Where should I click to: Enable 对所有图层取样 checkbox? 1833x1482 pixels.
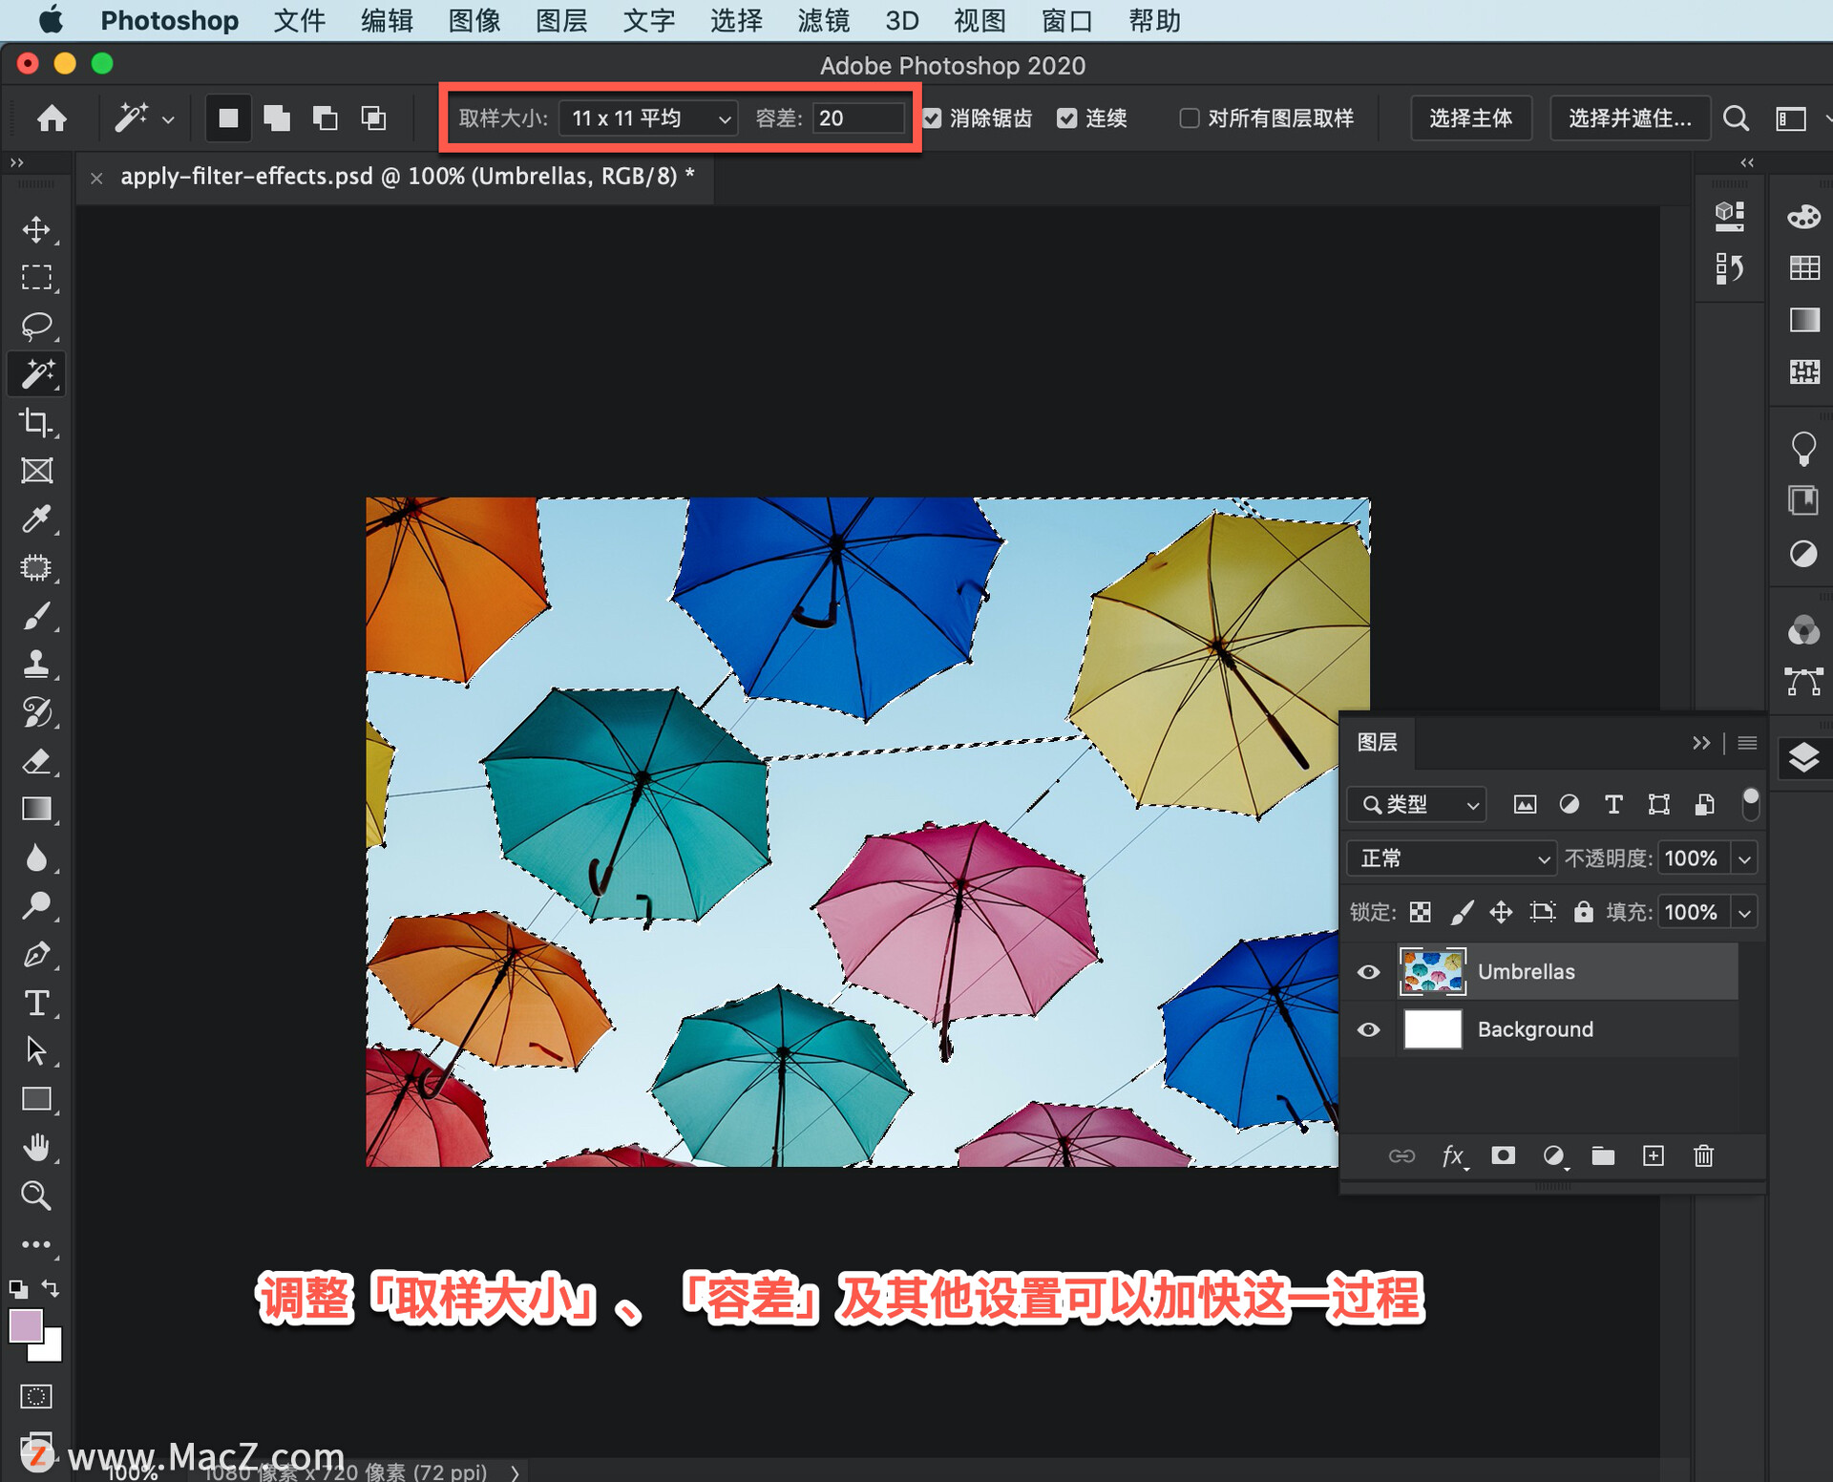tap(1189, 118)
